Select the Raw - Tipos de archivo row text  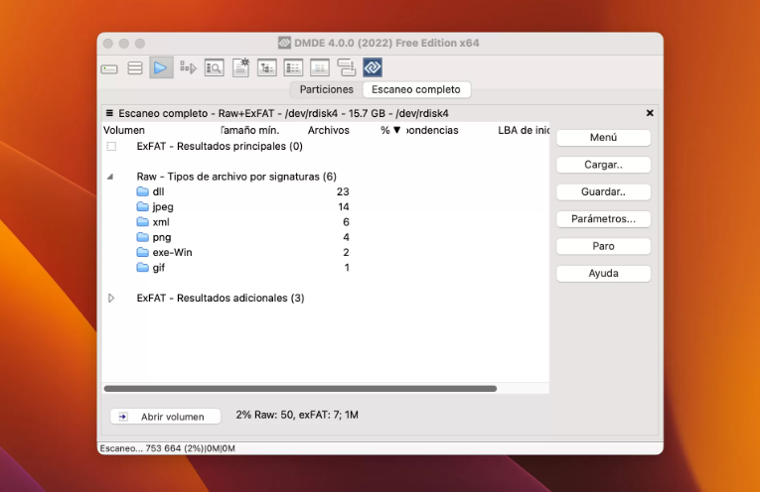[236, 177]
